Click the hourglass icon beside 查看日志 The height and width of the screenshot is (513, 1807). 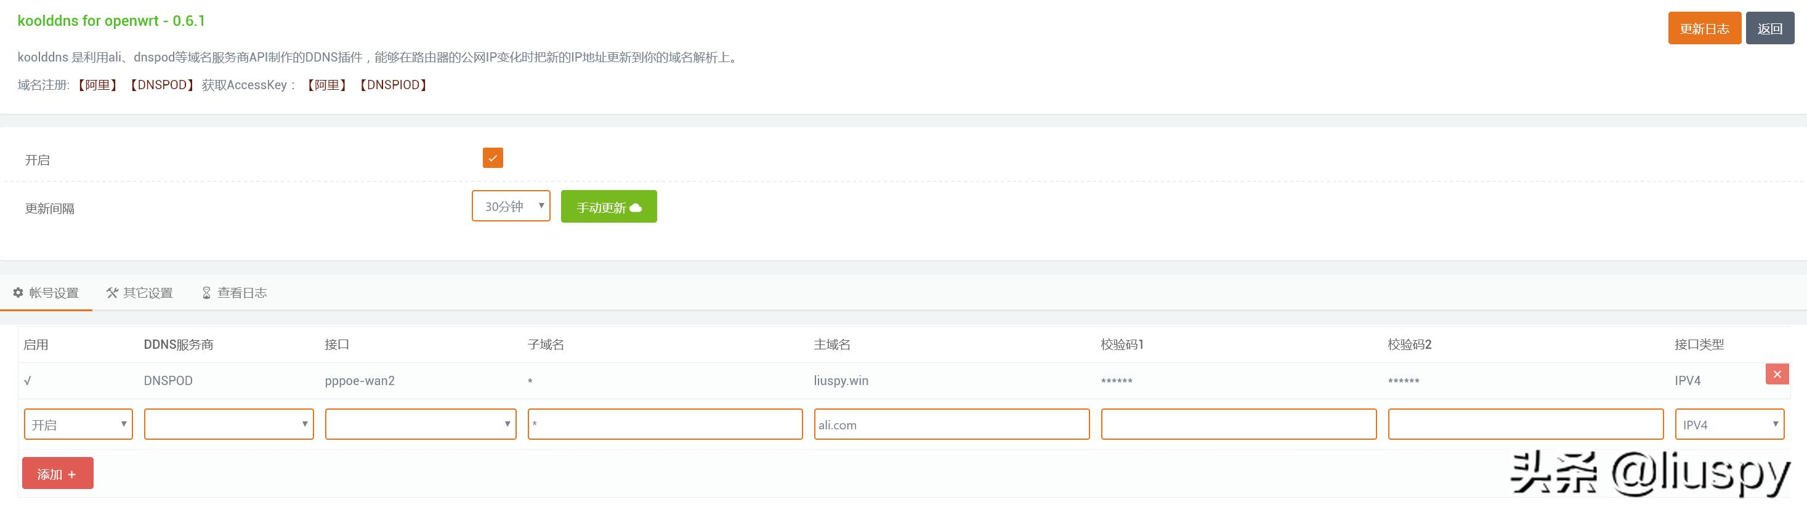pos(206,293)
